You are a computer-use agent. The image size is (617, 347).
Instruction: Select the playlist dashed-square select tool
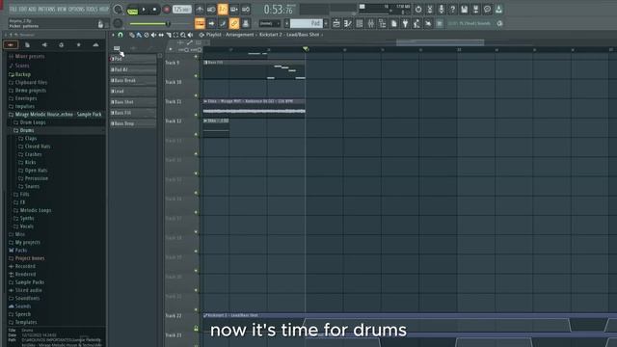tap(175, 35)
